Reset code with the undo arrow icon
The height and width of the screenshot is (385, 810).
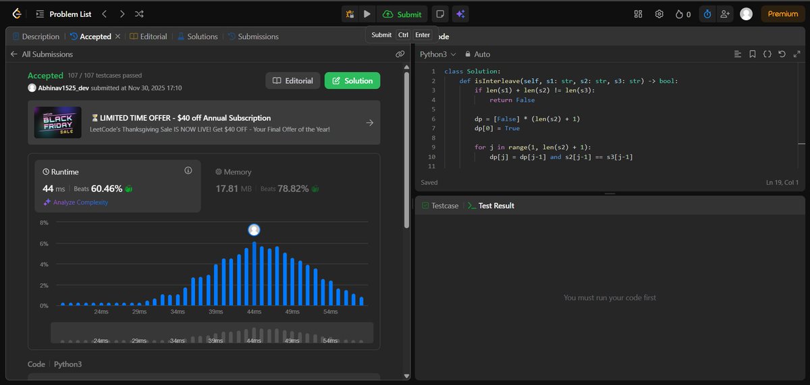coord(782,54)
